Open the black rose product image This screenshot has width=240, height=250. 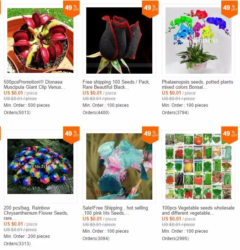[x=119, y=41]
